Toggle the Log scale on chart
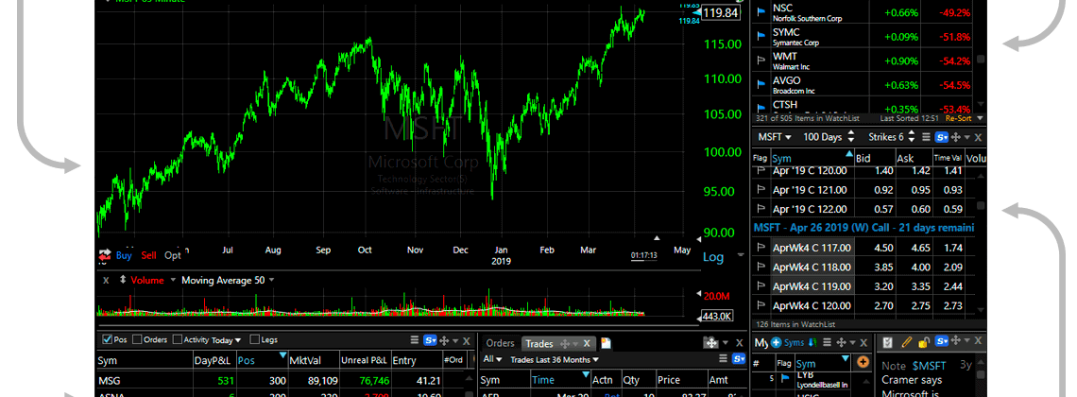 [x=713, y=257]
